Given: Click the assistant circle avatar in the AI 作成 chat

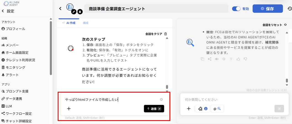Looking at the screenshot, I should (x=71, y=48).
